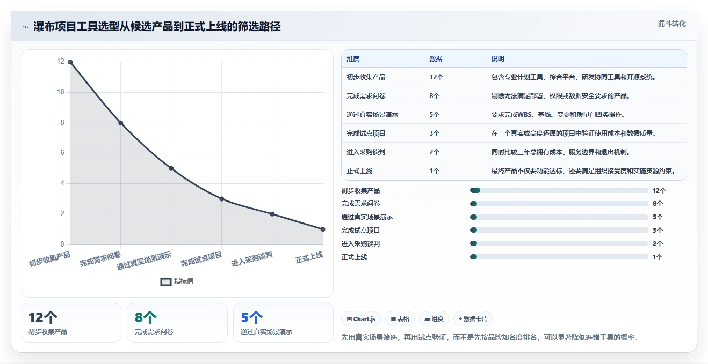
Task: Click the 完成试点项目 x-axis label
Action: pyautogui.click(x=201, y=259)
